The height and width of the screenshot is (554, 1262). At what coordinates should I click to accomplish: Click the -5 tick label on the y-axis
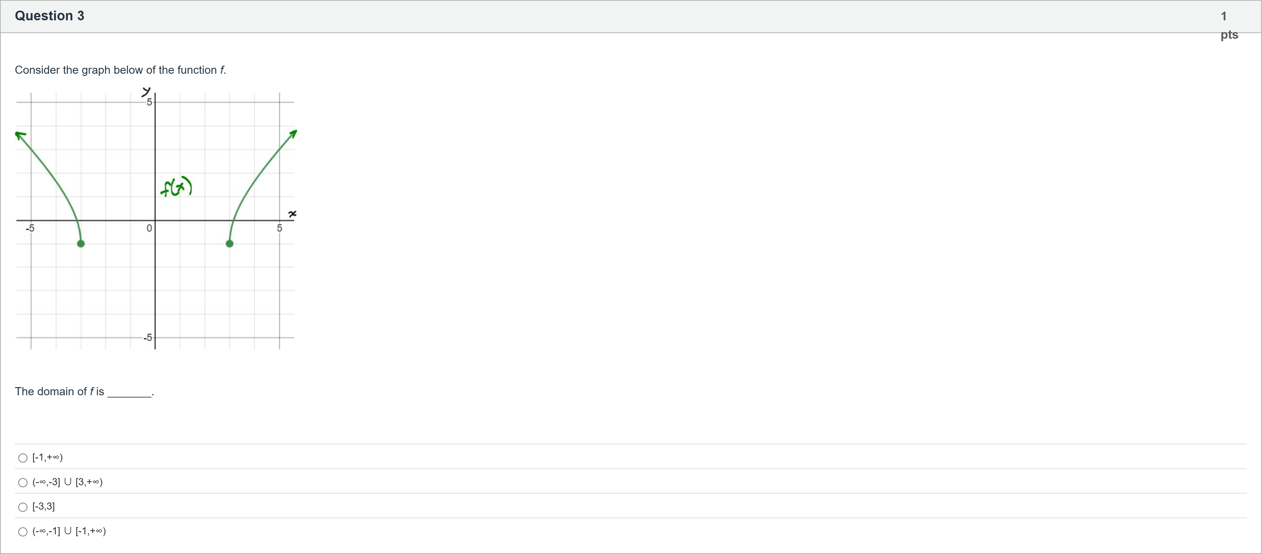[147, 338]
